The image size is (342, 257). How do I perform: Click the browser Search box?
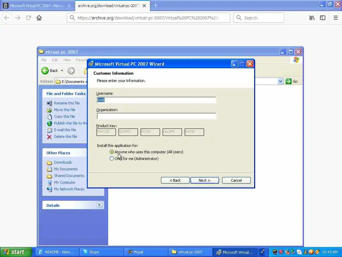[259, 18]
